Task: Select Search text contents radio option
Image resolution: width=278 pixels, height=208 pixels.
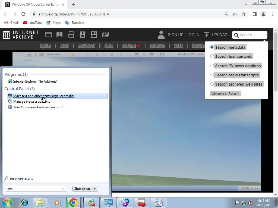Action: pyautogui.click(x=212, y=56)
